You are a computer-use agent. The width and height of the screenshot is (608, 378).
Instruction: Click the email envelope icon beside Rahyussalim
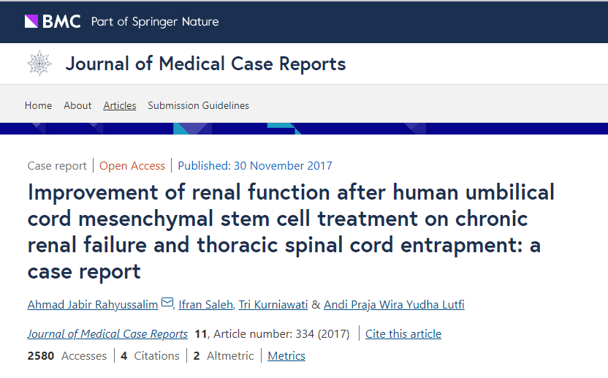167,303
